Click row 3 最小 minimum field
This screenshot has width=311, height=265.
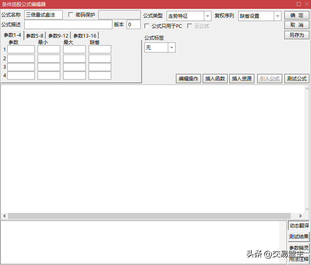tap(49, 67)
